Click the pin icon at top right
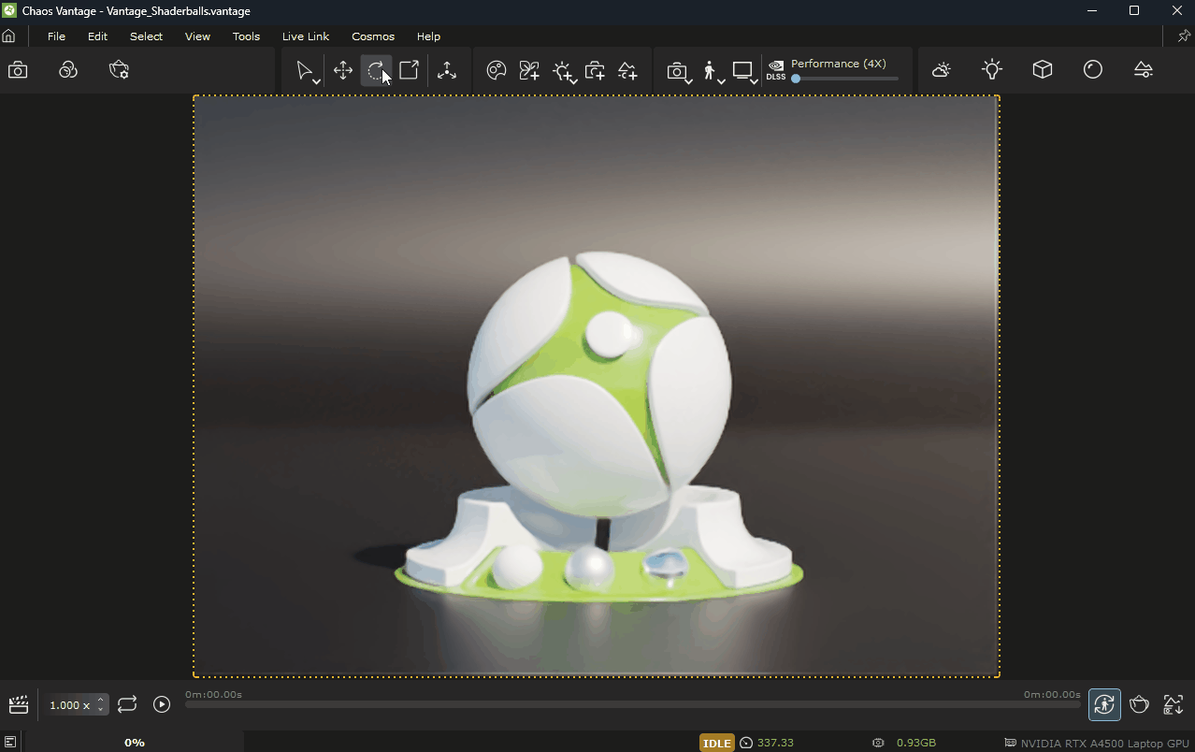The width and height of the screenshot is (1195, 752). click(x=1184, y=36)
